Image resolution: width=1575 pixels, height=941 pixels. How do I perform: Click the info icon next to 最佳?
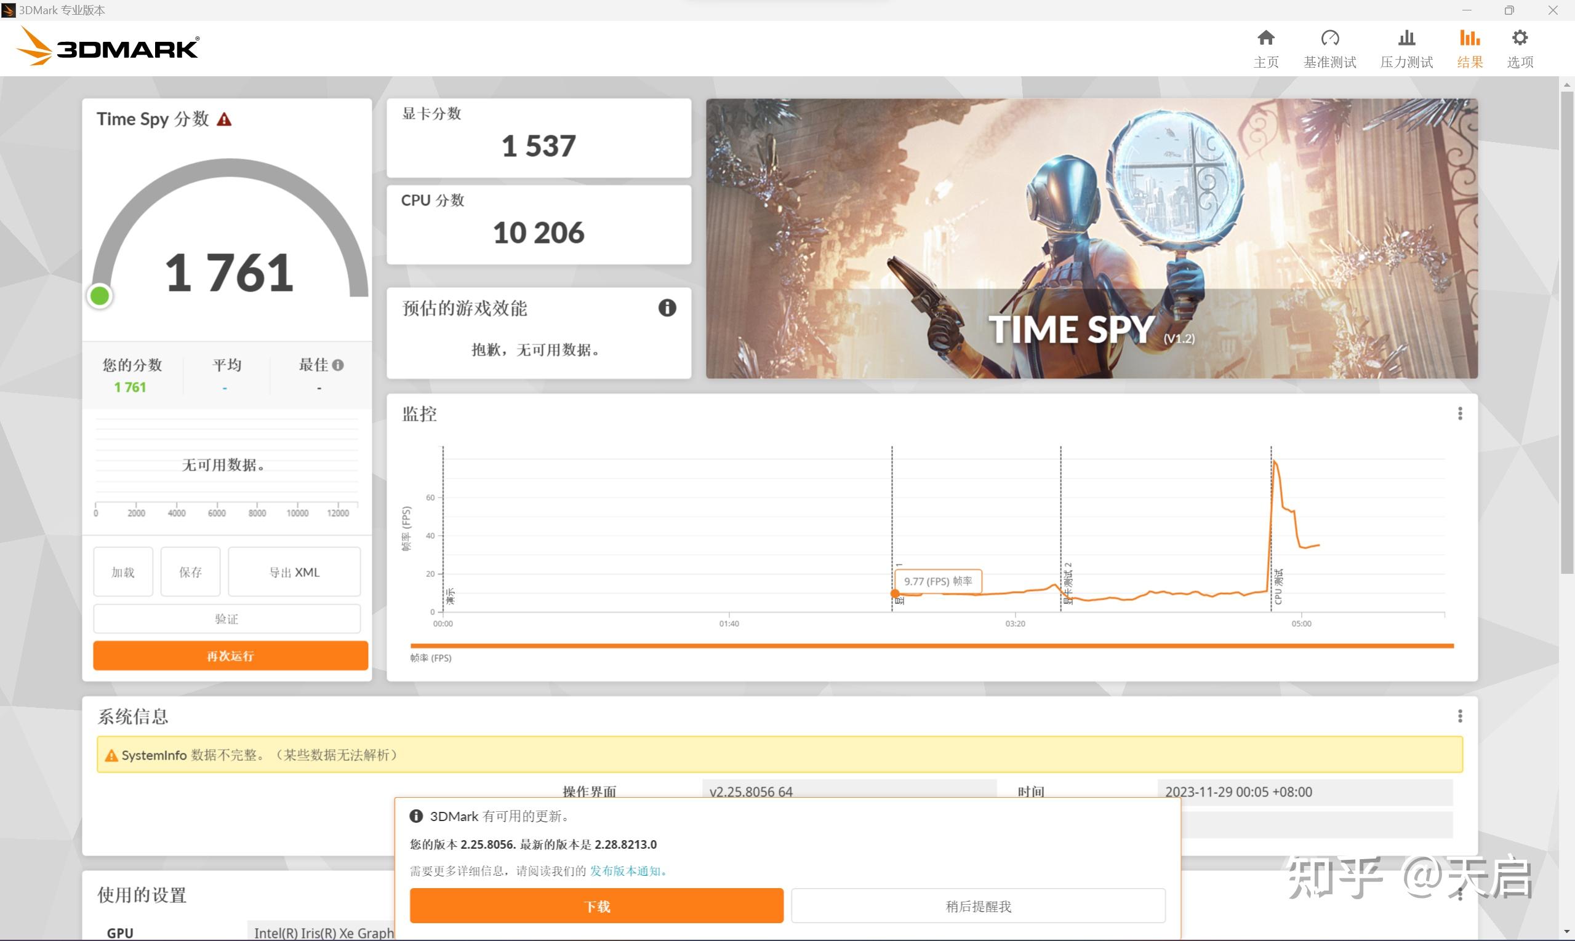tap(339, 365)
